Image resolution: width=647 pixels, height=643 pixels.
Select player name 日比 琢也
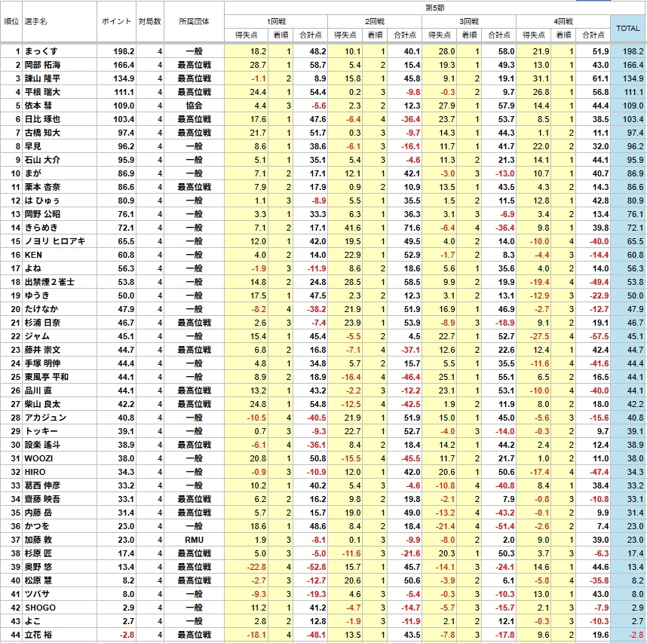[42, 119]
